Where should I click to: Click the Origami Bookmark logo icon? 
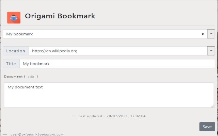pyautogui.click(x=14, y=17)
